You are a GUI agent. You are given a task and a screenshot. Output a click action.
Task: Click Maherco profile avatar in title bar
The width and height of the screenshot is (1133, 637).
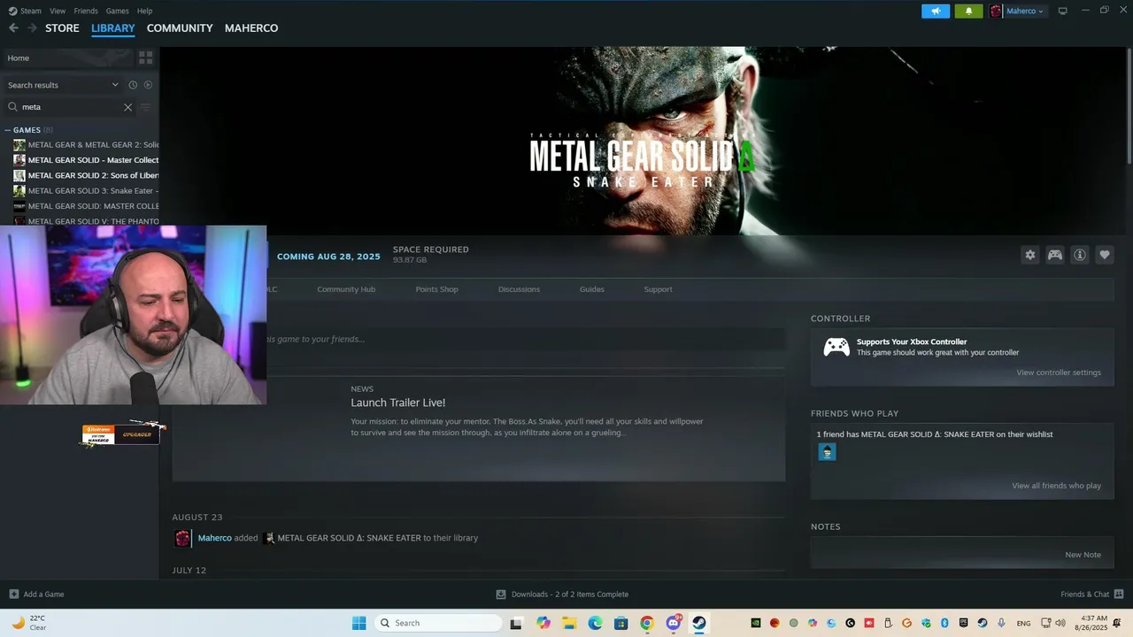click(x=996, y=11)
